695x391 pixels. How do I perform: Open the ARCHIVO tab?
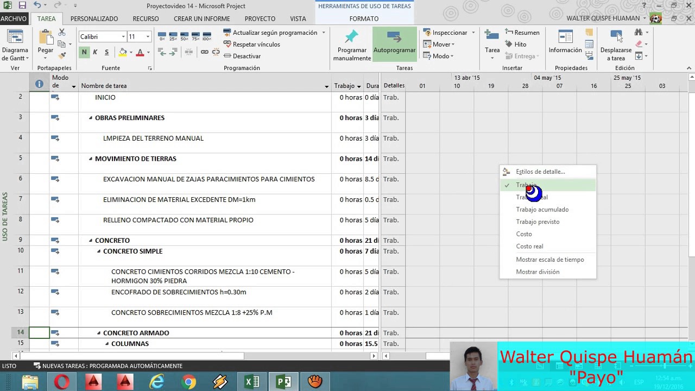click(x=14, y=18)
